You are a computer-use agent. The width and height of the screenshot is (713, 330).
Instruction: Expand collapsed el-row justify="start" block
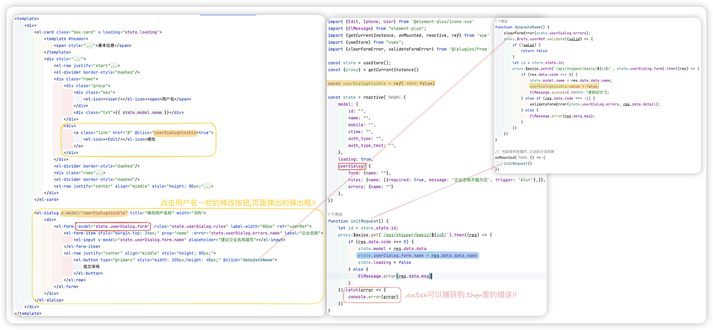tap(115, 66)
